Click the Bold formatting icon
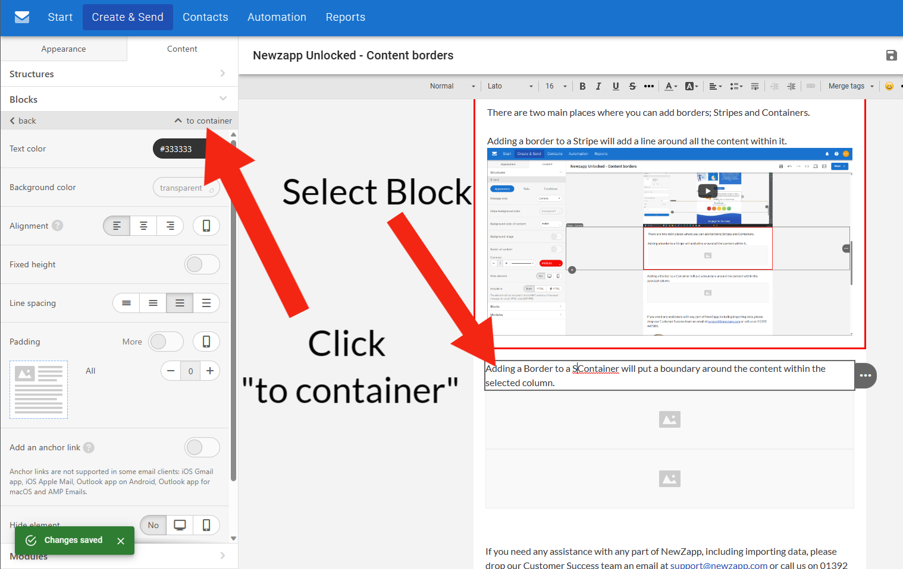Viewport: 903px width, 569px height. coord(582,86)
